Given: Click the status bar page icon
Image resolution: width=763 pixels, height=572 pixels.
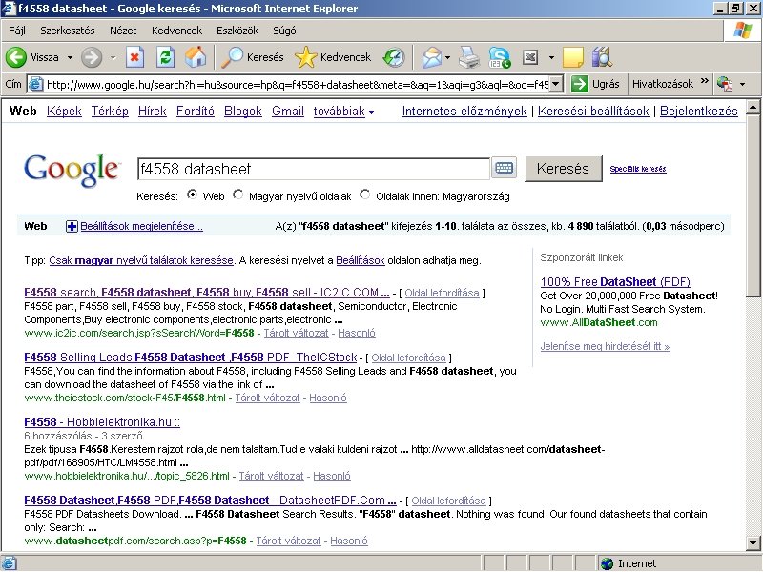Looking at the screenshot, I should [x=10, y=563].
